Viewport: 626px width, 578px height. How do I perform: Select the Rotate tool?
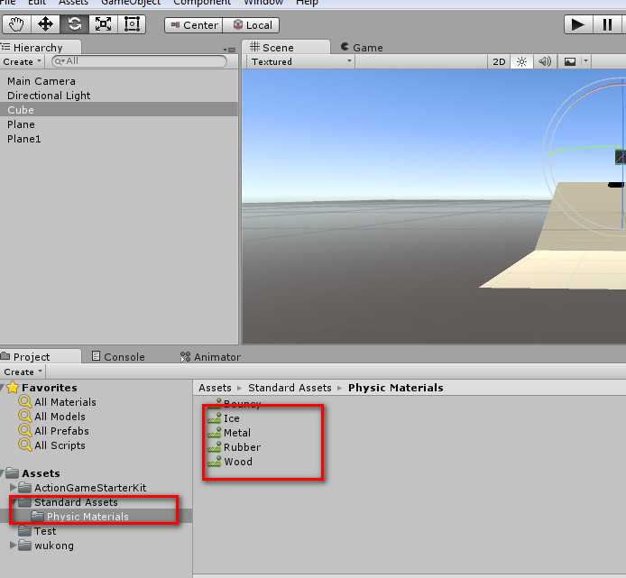pos(75,24)
